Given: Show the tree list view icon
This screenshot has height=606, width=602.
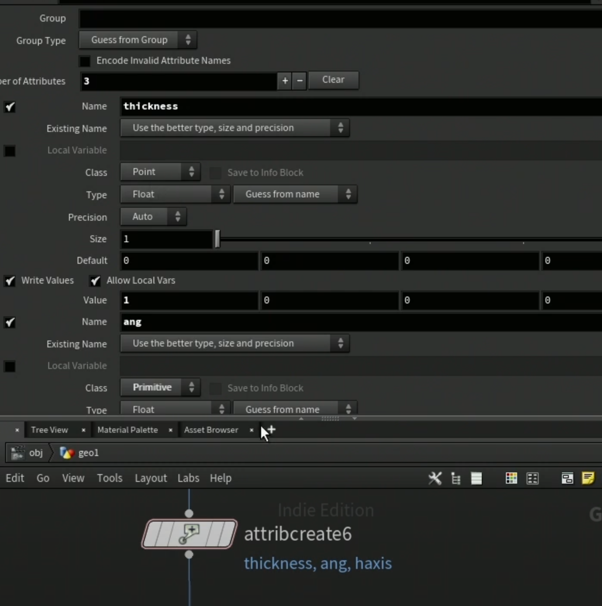Looking at the screenshot, I should [456, 478].
